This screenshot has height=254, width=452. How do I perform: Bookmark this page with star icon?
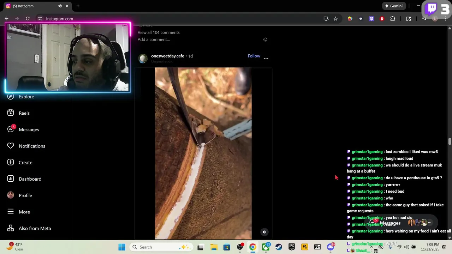335,19
